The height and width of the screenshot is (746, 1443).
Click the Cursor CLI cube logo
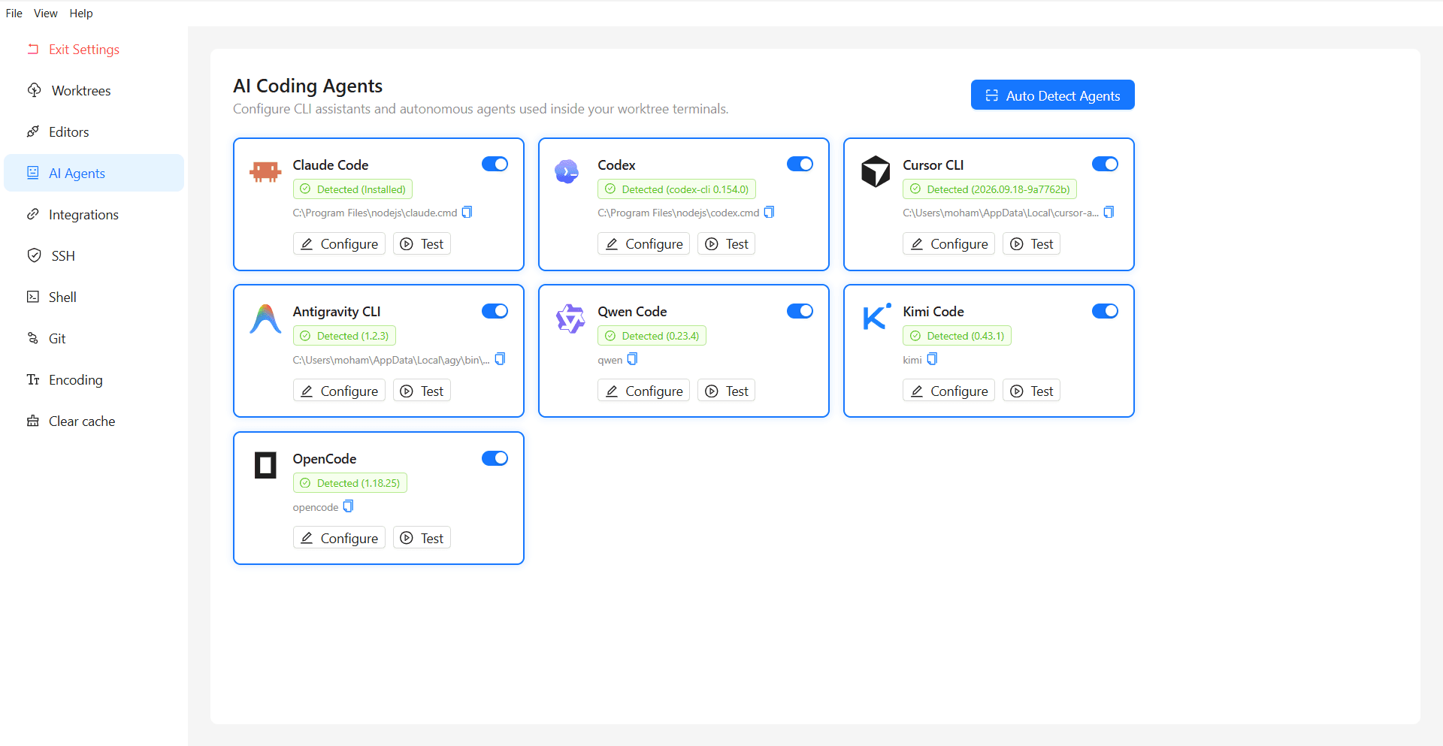click(x=876, y=171)
